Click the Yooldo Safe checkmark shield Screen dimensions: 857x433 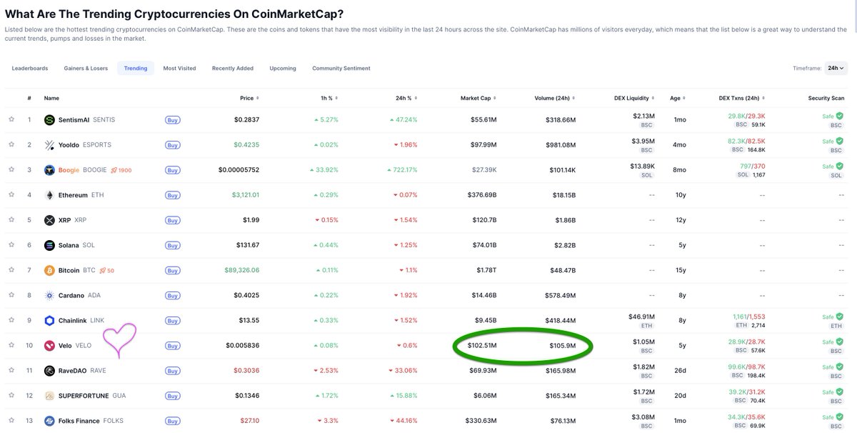pos(840,141)
